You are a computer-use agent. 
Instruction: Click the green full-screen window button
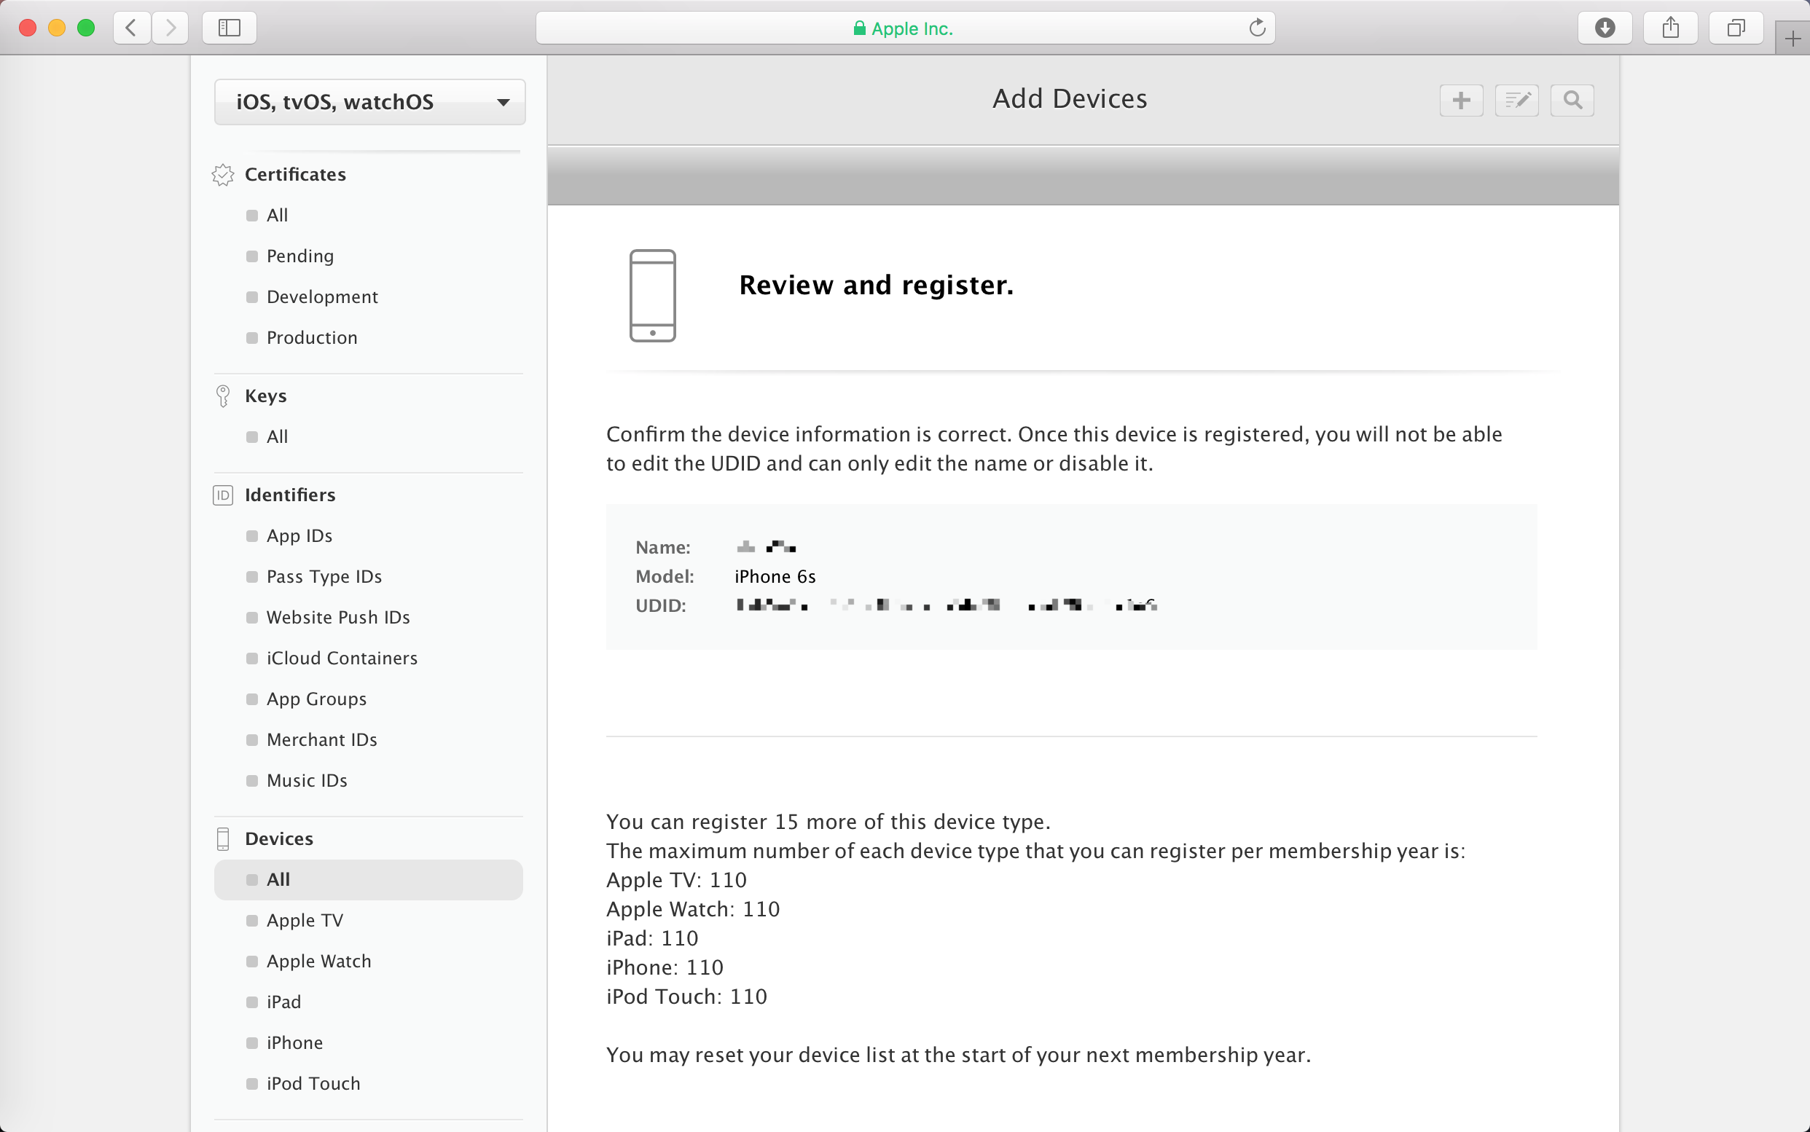86,28
